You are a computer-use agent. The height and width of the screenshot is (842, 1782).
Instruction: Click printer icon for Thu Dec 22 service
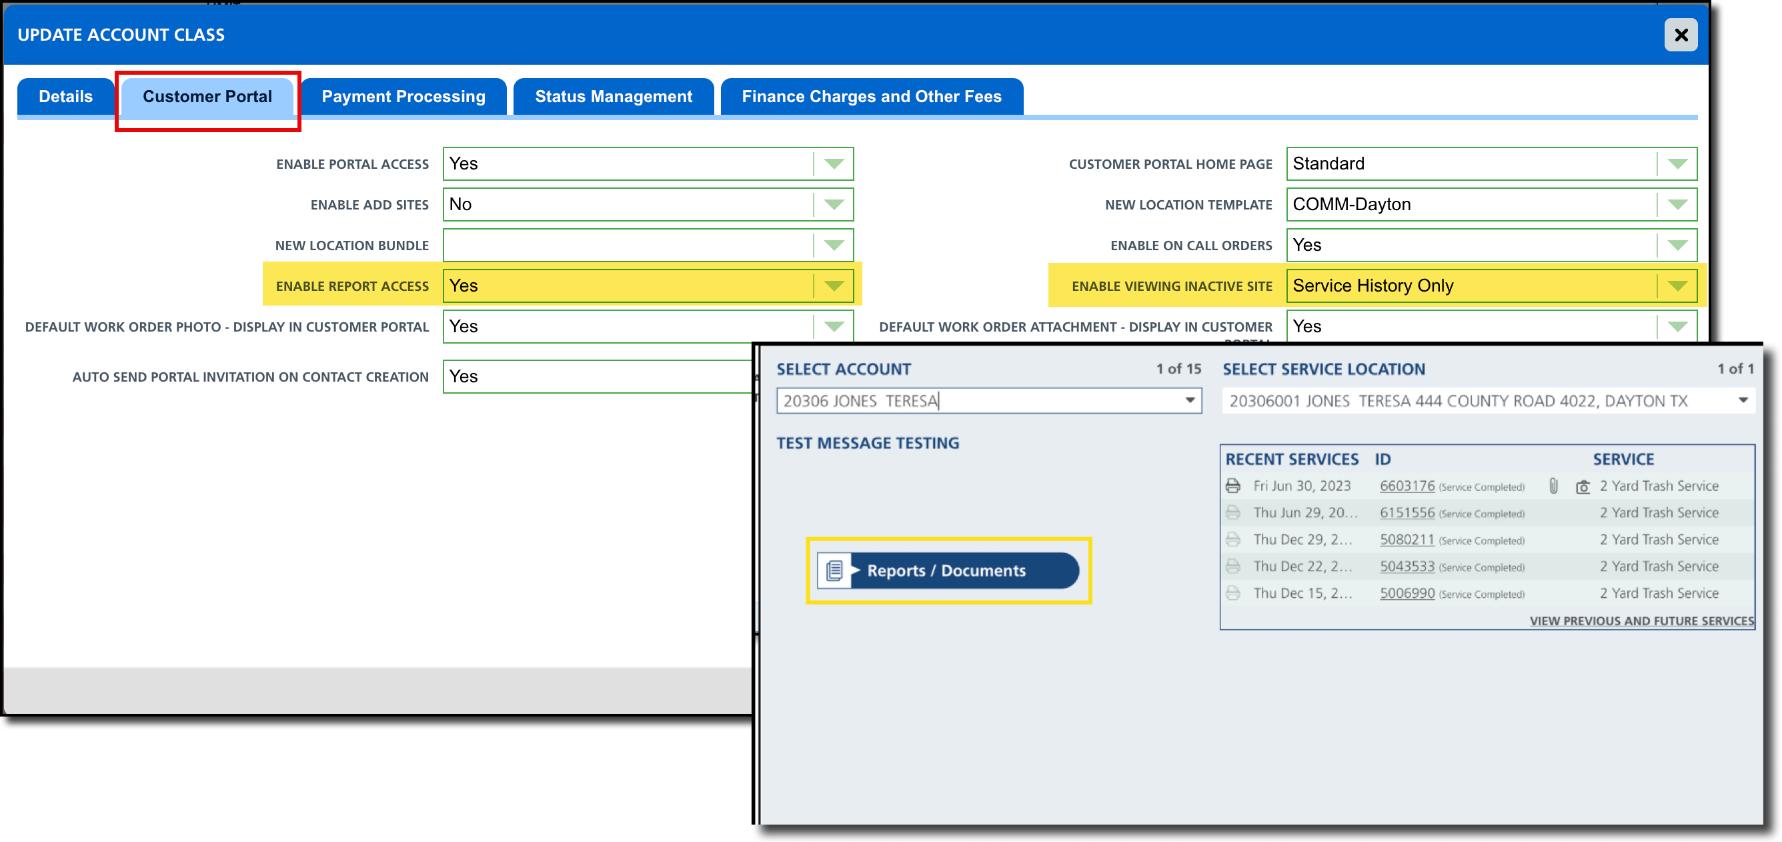point(1232,566)
